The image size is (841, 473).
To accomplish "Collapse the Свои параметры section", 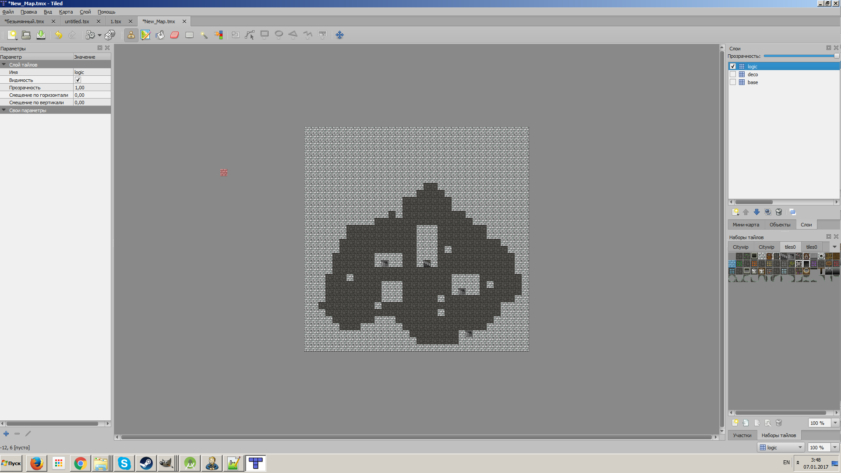I will 4,110.
